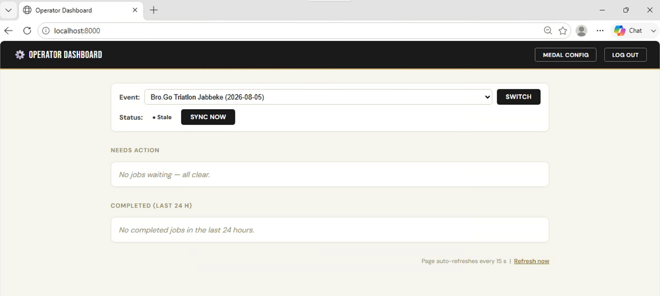660x296 pixels.
Task: Restore down the browser window
Action: 626,10
